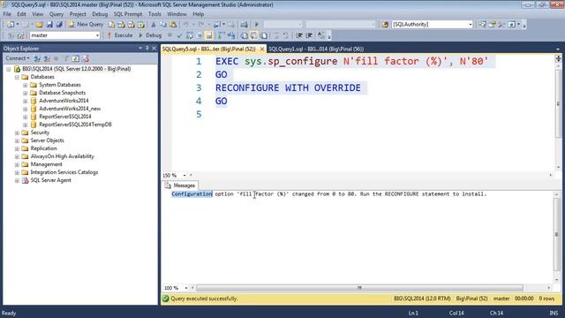Click the green Start arrow icon
This screenshot has width=565, height=318.
point(257,24)
